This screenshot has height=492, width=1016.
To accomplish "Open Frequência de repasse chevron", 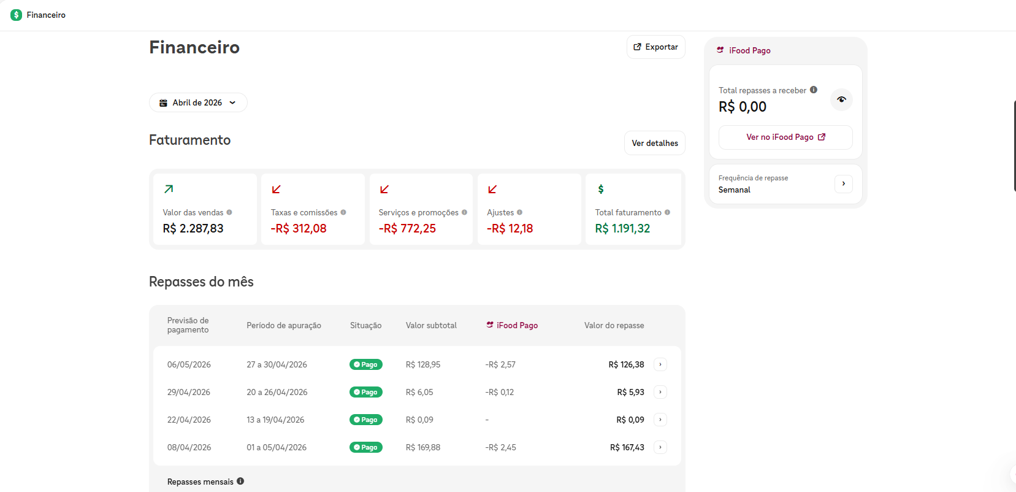I will click(844, 183).
